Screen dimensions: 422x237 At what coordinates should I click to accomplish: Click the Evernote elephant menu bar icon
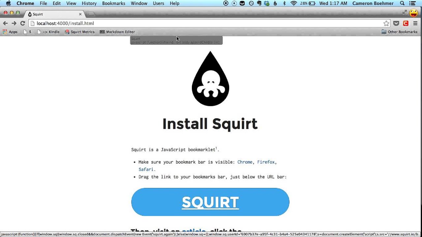pyautogui.click(x=259, y=3)
